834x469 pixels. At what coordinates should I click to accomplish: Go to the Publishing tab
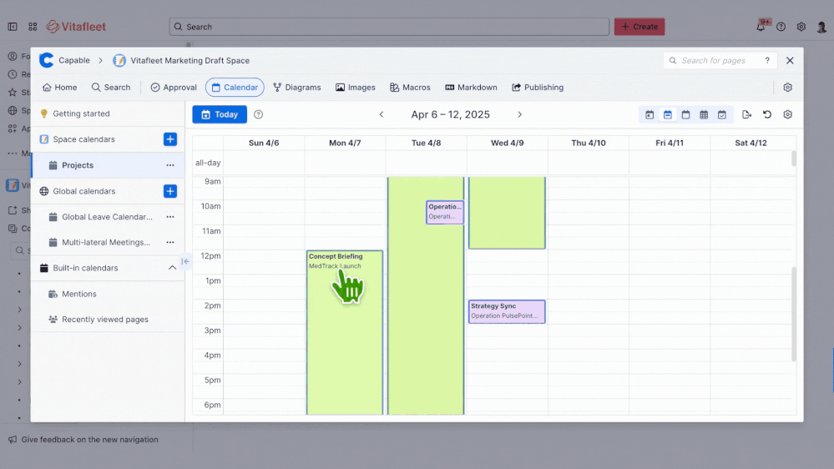click(538, 87)
